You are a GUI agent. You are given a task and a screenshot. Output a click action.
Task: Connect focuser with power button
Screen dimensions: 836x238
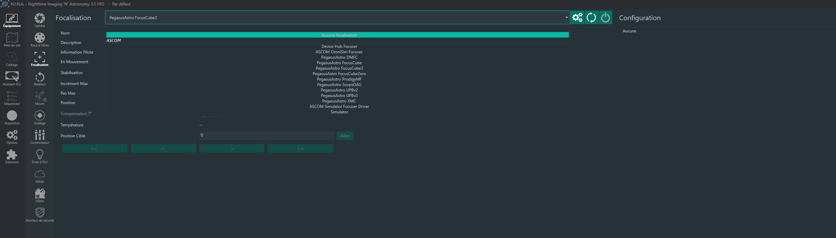click(605, 17)
